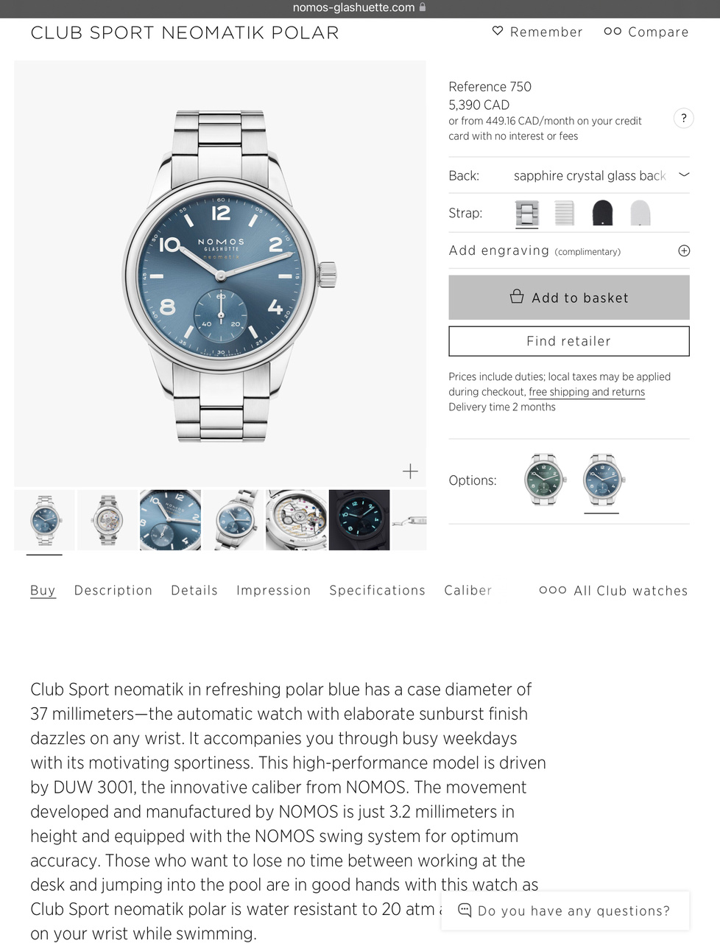Click the Compare double-circle icon
Image resolution: width=720 pixels, height=943 pixels.
tap(613, 31)
